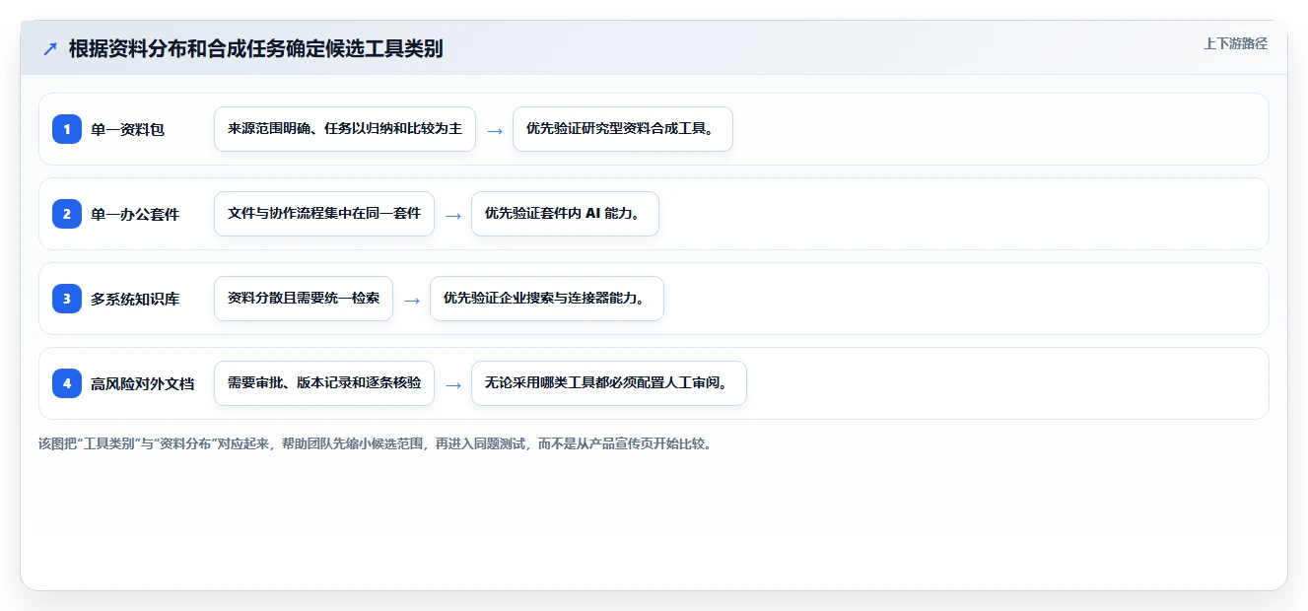Select the 高风险对外文档 row label
The image size is (1308, 611).
coord(143,383)
